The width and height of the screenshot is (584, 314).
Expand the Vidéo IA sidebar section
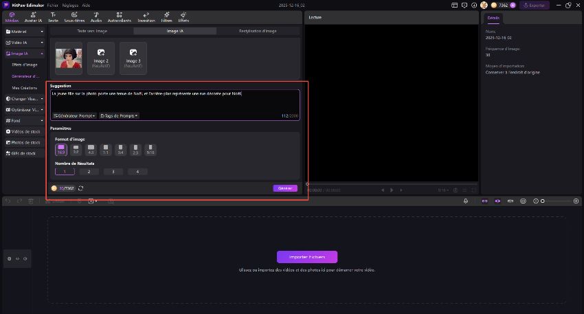(x=23, y=43)
